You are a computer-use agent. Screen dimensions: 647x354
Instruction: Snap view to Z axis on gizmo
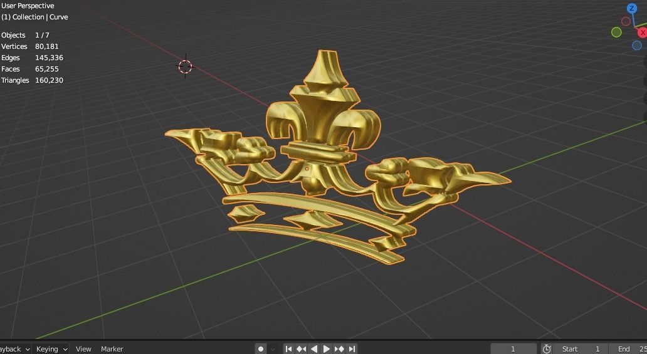(x=632, y=8)
